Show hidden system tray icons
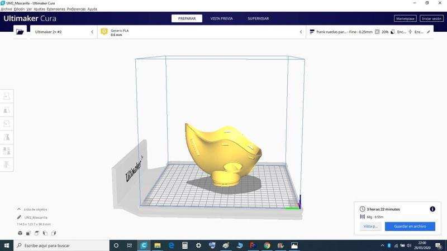The width and height of the screenshot is (447, 251). (x=382, y=245)
